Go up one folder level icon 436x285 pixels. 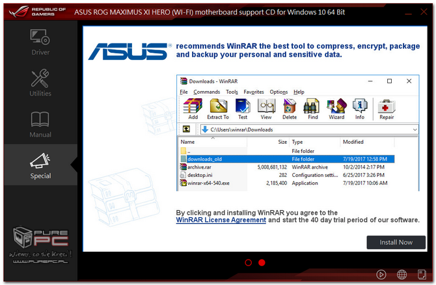click(186, 129)
